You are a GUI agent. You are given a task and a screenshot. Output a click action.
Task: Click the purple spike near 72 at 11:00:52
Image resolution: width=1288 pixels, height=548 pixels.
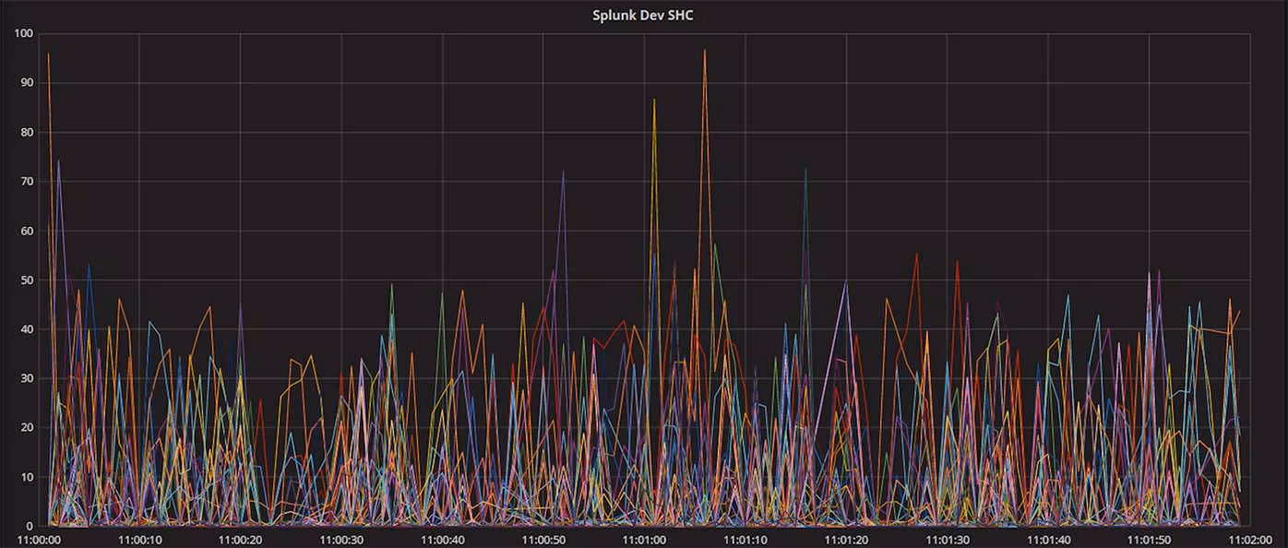pos(565,171)
